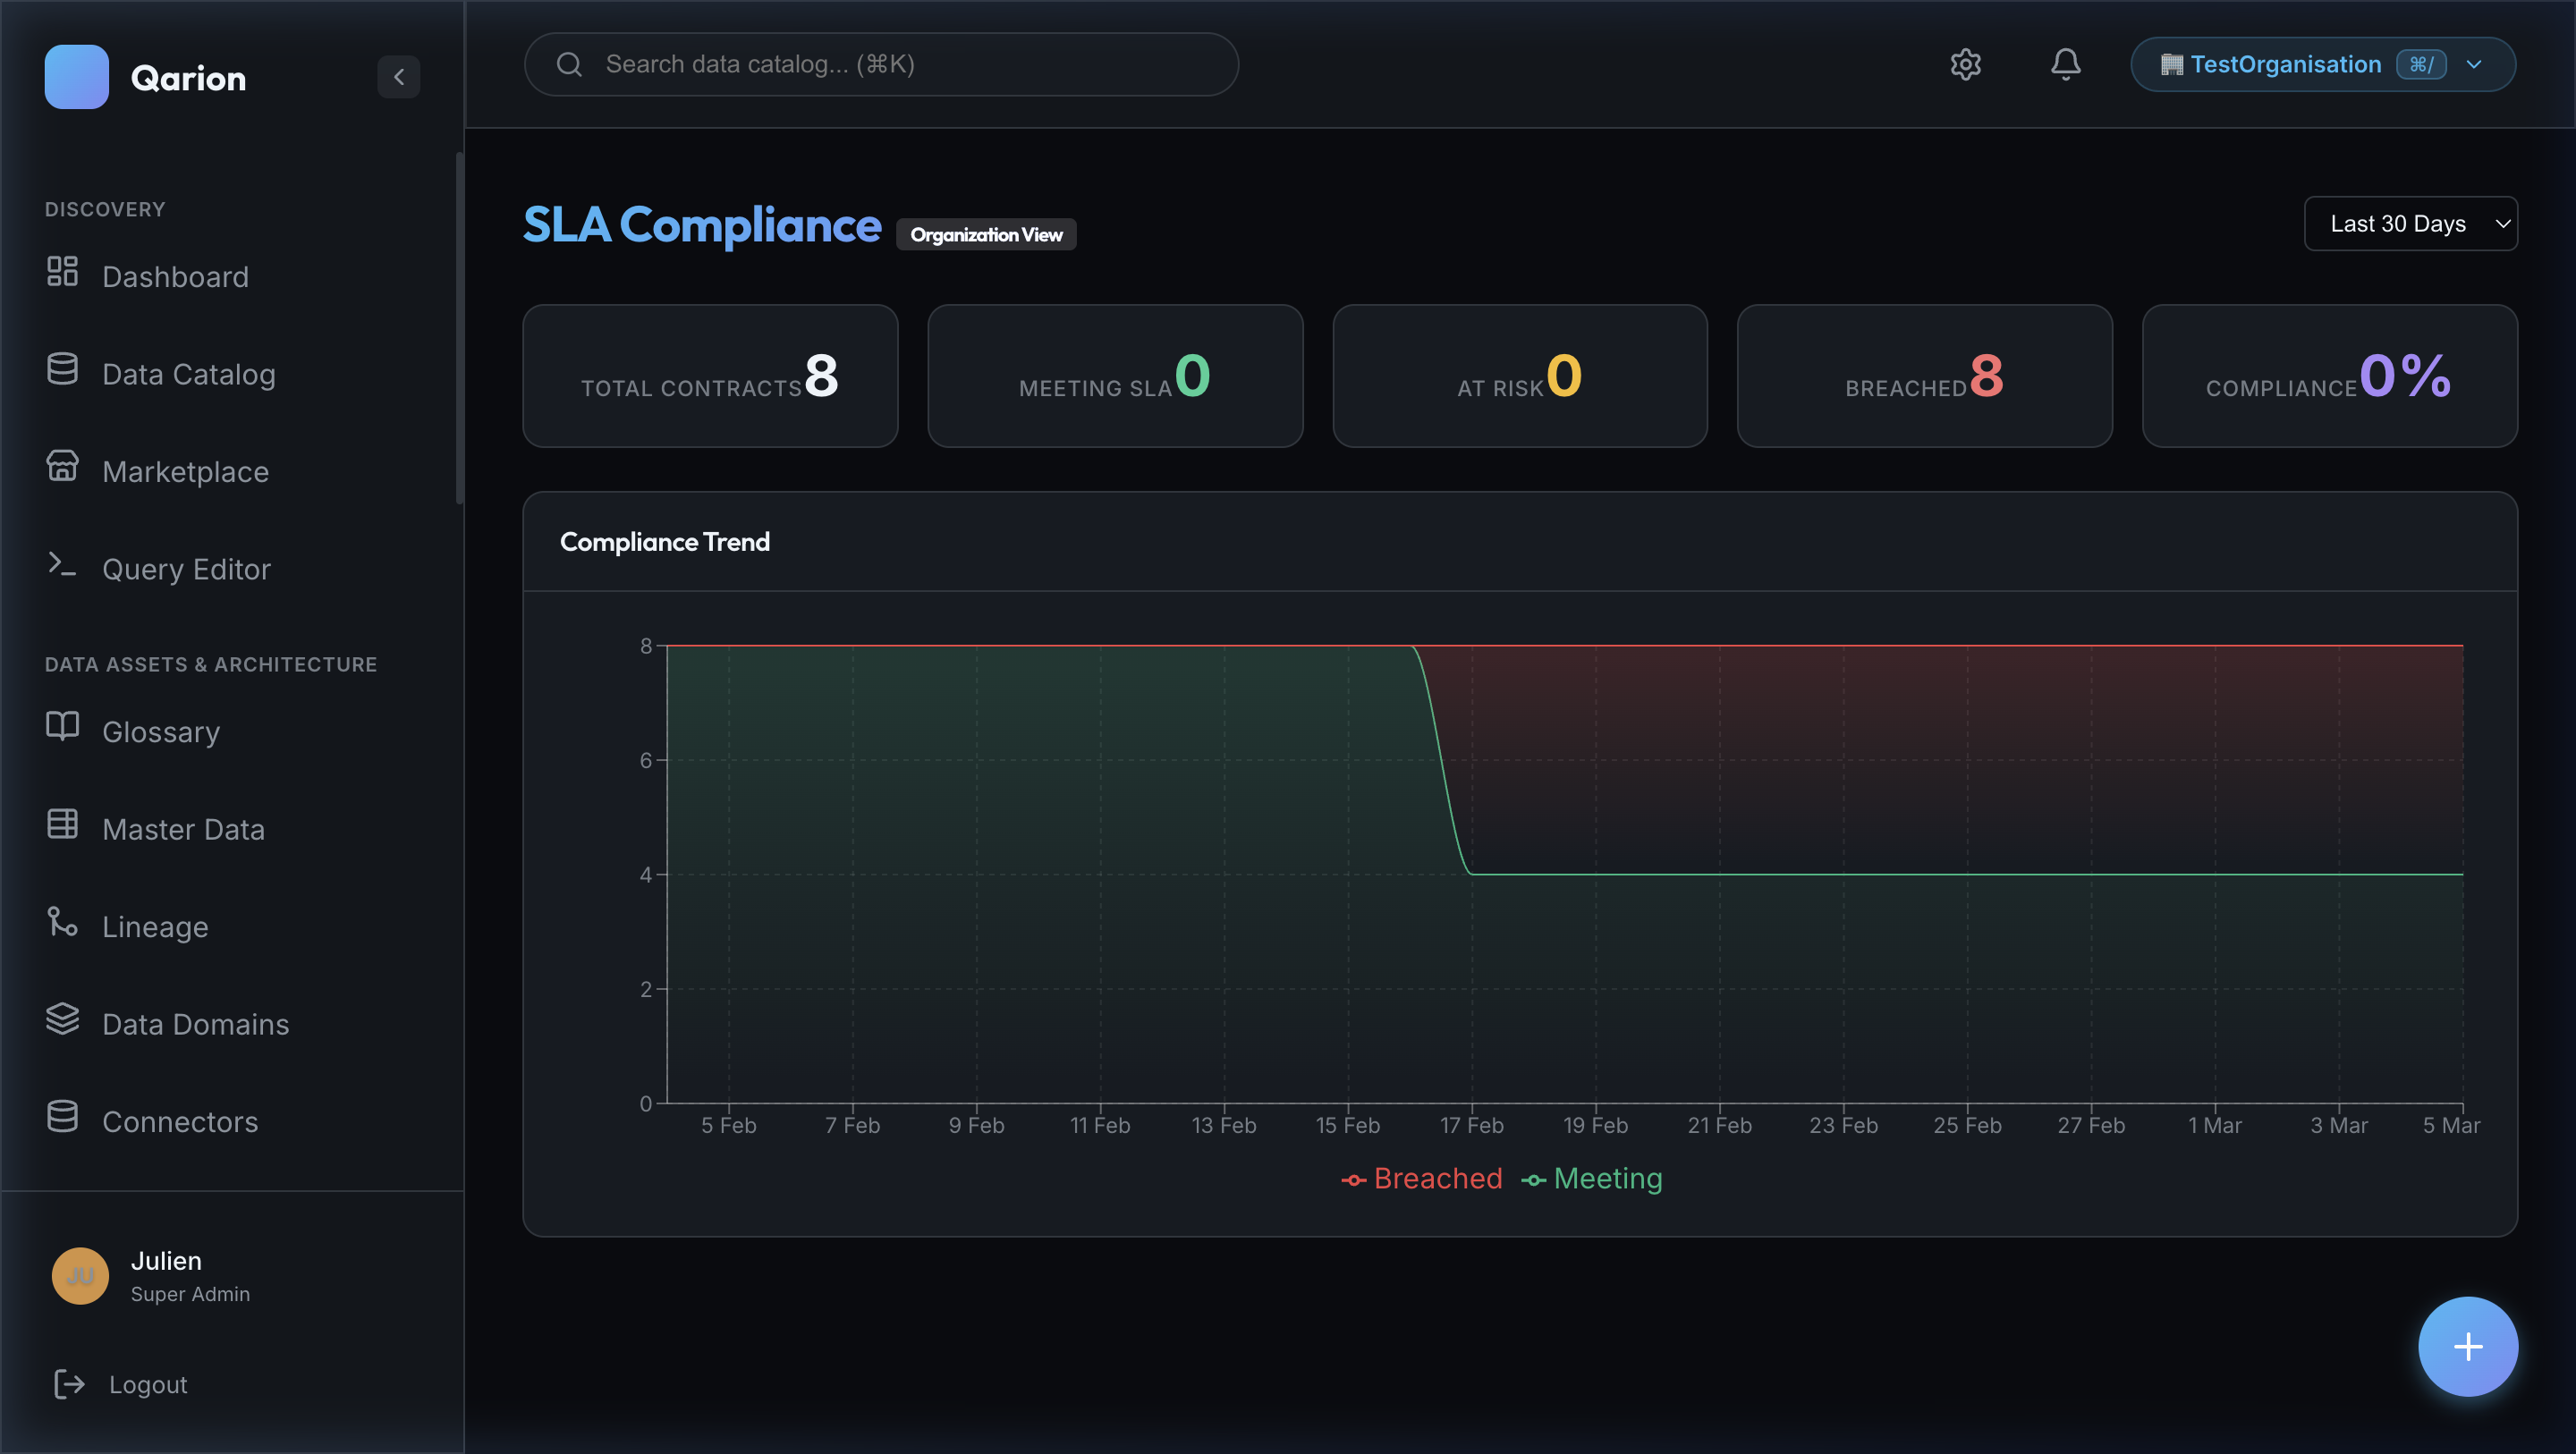Viewport: 2576px width, 1454px height.
Task: Launch the Query Editor
Action: pos(186,568)
